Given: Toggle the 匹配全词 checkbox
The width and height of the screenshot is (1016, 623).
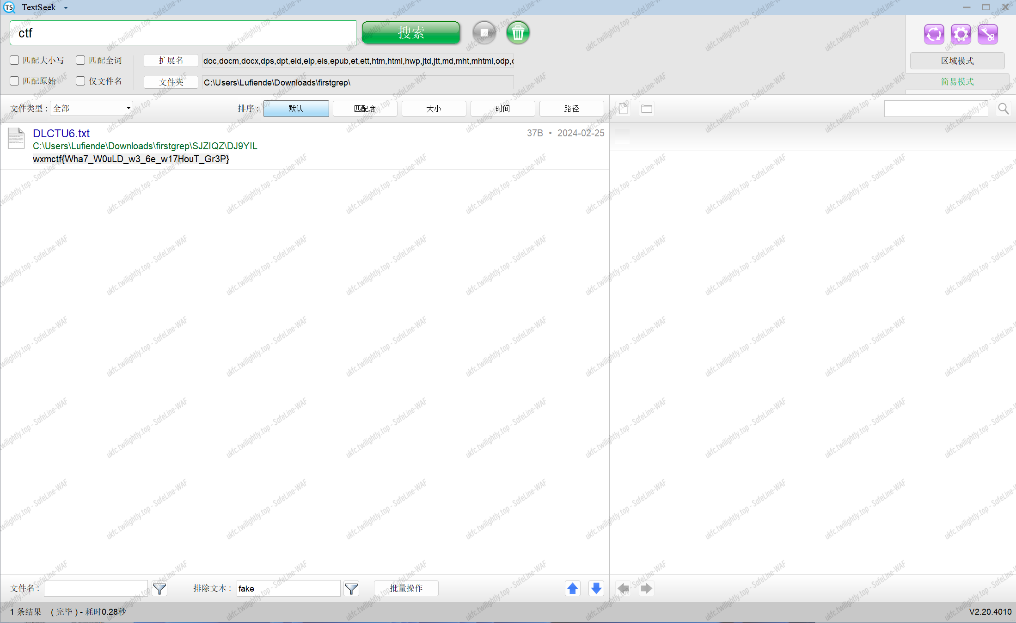Looking at the screenshot, I should (80, 60).
